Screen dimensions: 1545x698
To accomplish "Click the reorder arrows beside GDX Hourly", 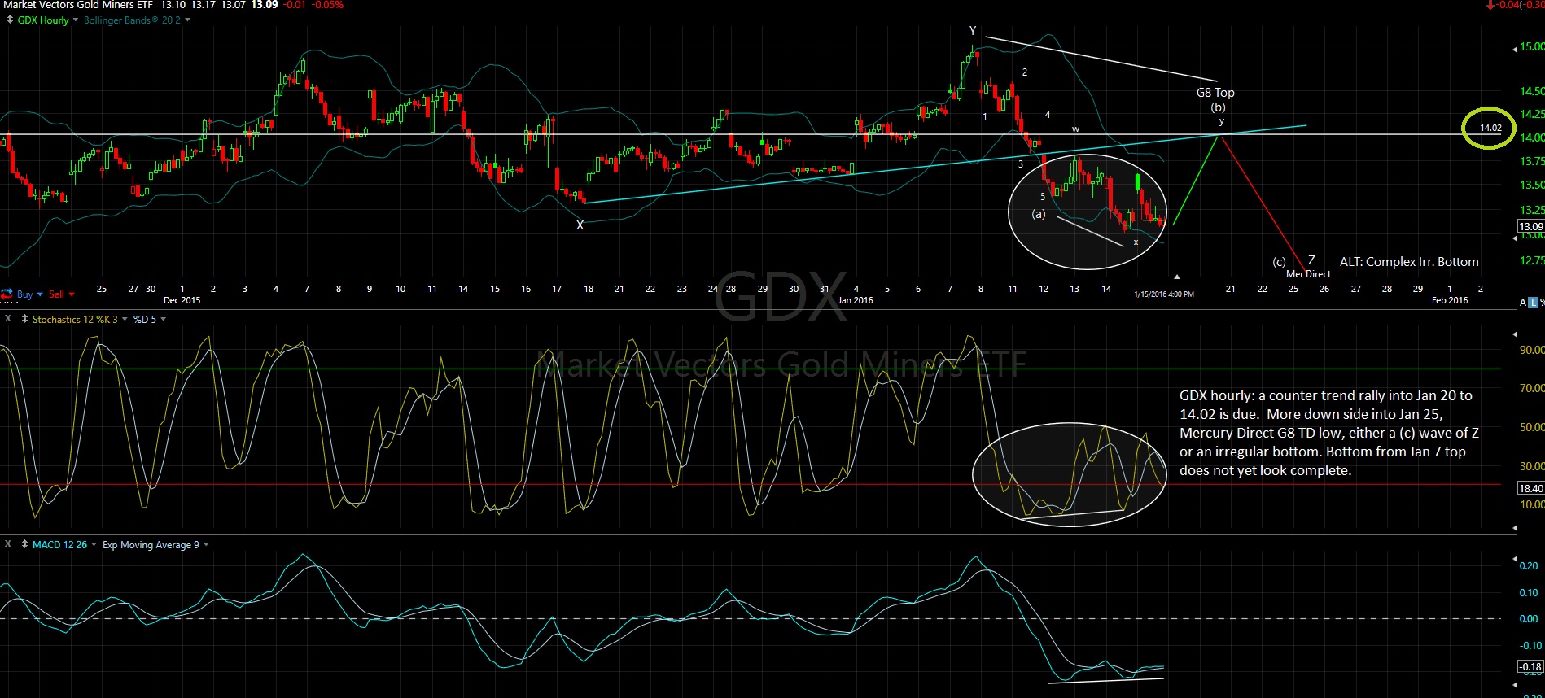I will (x=10, y=20).
